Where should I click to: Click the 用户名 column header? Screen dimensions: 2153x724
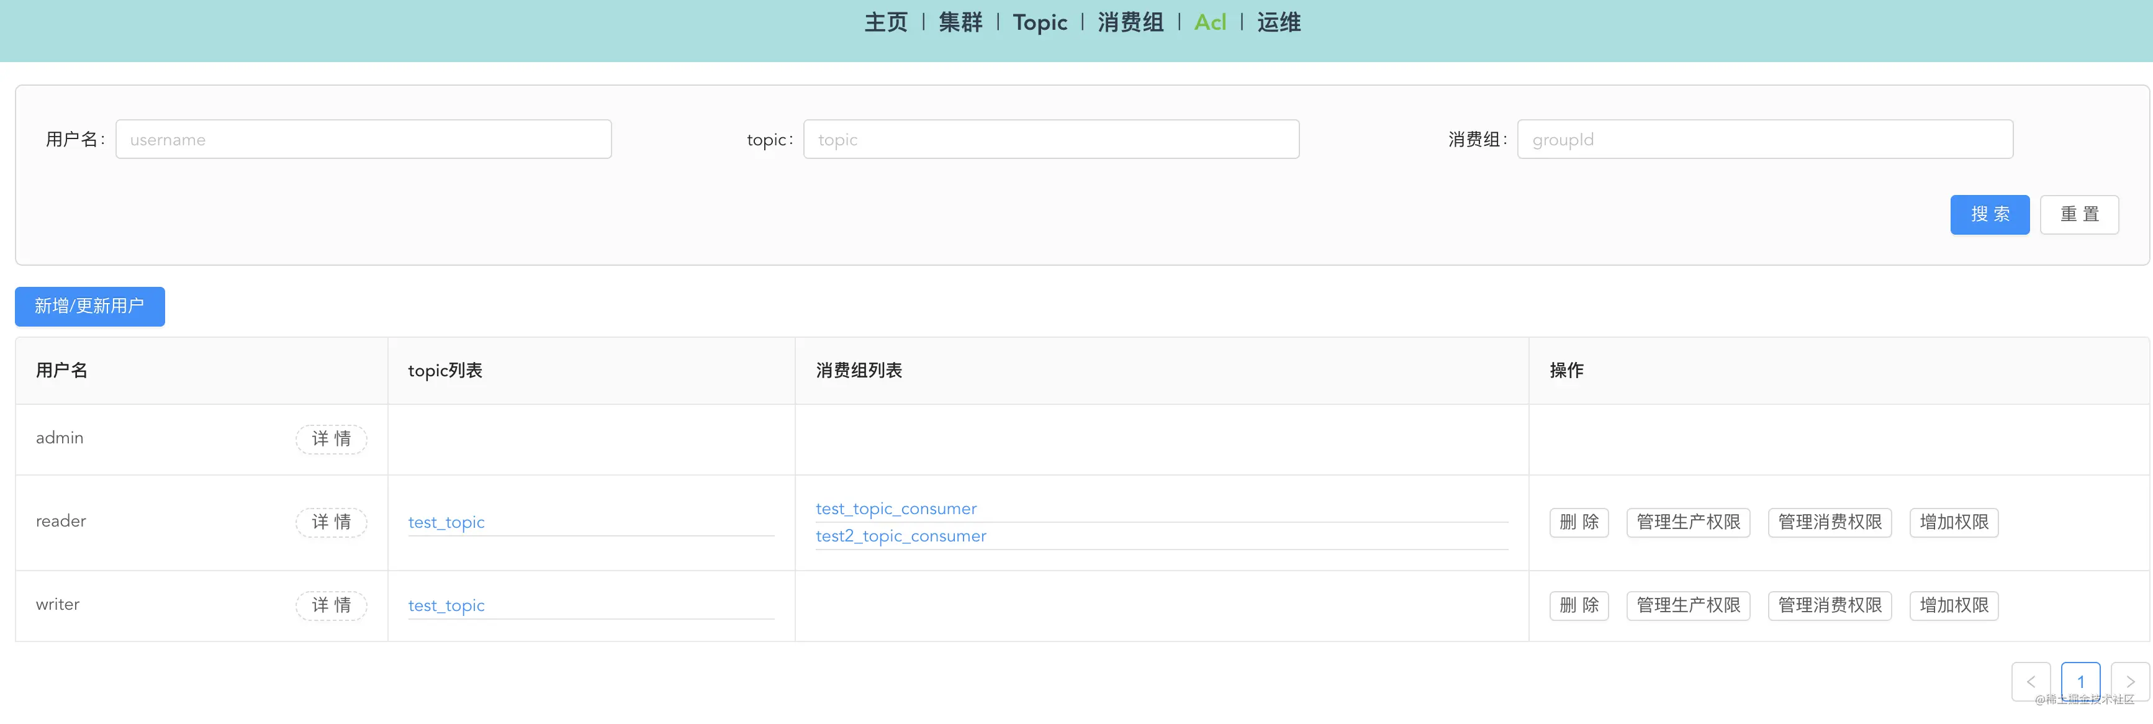201,370
